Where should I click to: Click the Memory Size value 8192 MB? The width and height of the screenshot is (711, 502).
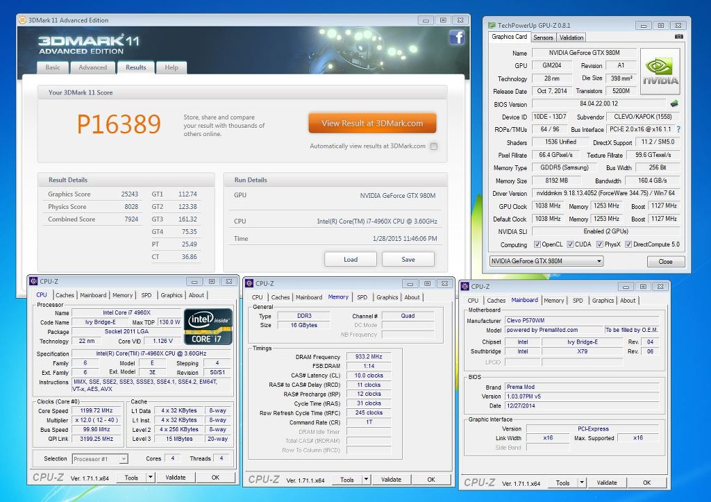coord(556,180)
